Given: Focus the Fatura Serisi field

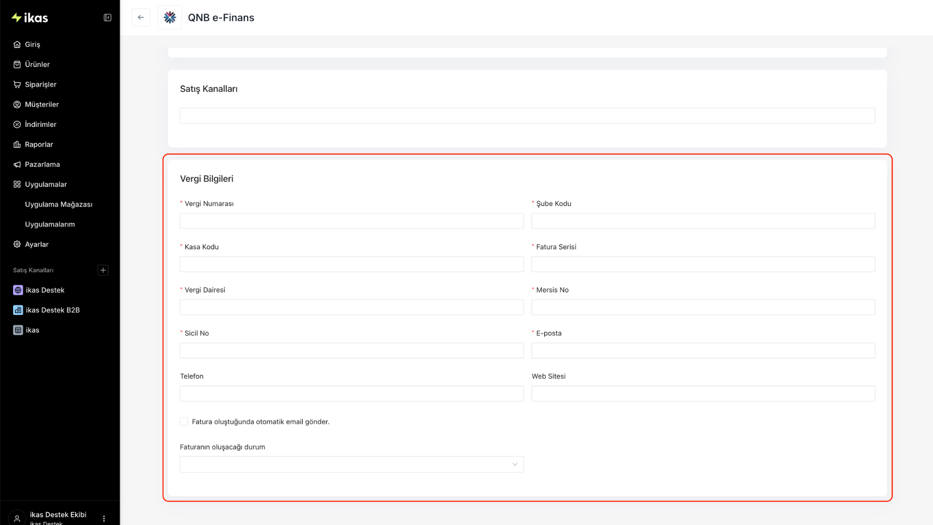Looking at the screenshot, I should point(703,264).
